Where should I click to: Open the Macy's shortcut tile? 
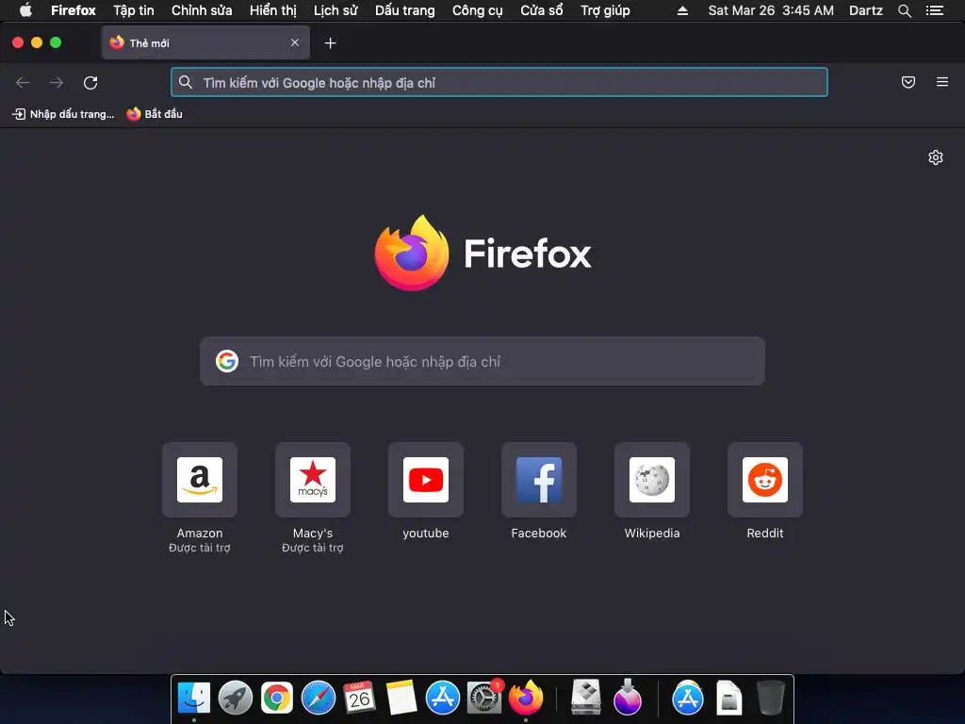(x=313, y=480)
